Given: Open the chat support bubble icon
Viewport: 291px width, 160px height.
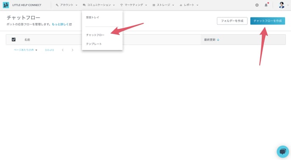Looking at the screenshot, I should point(283,152).
